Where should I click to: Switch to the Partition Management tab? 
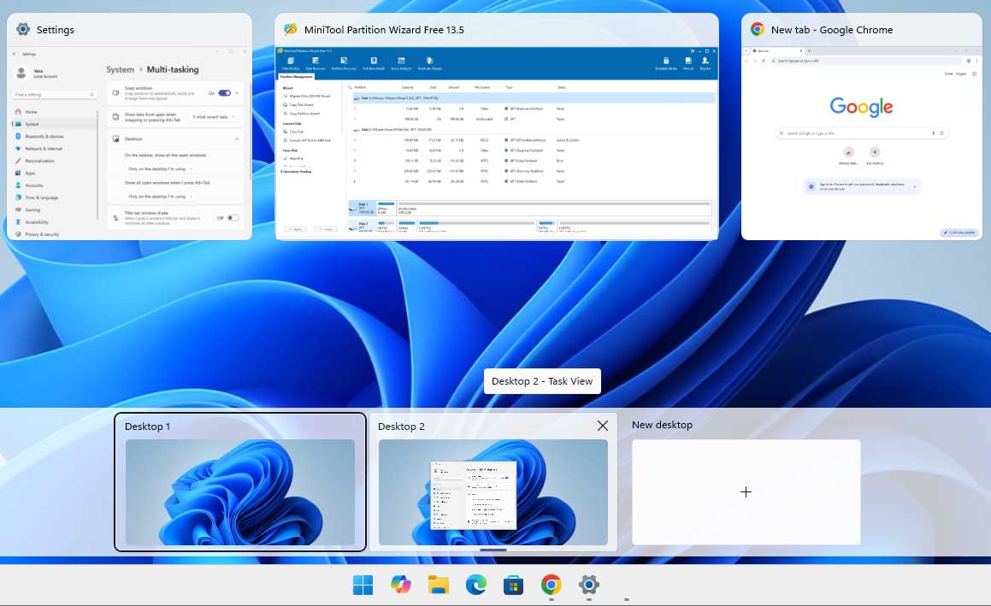point(295,75)
